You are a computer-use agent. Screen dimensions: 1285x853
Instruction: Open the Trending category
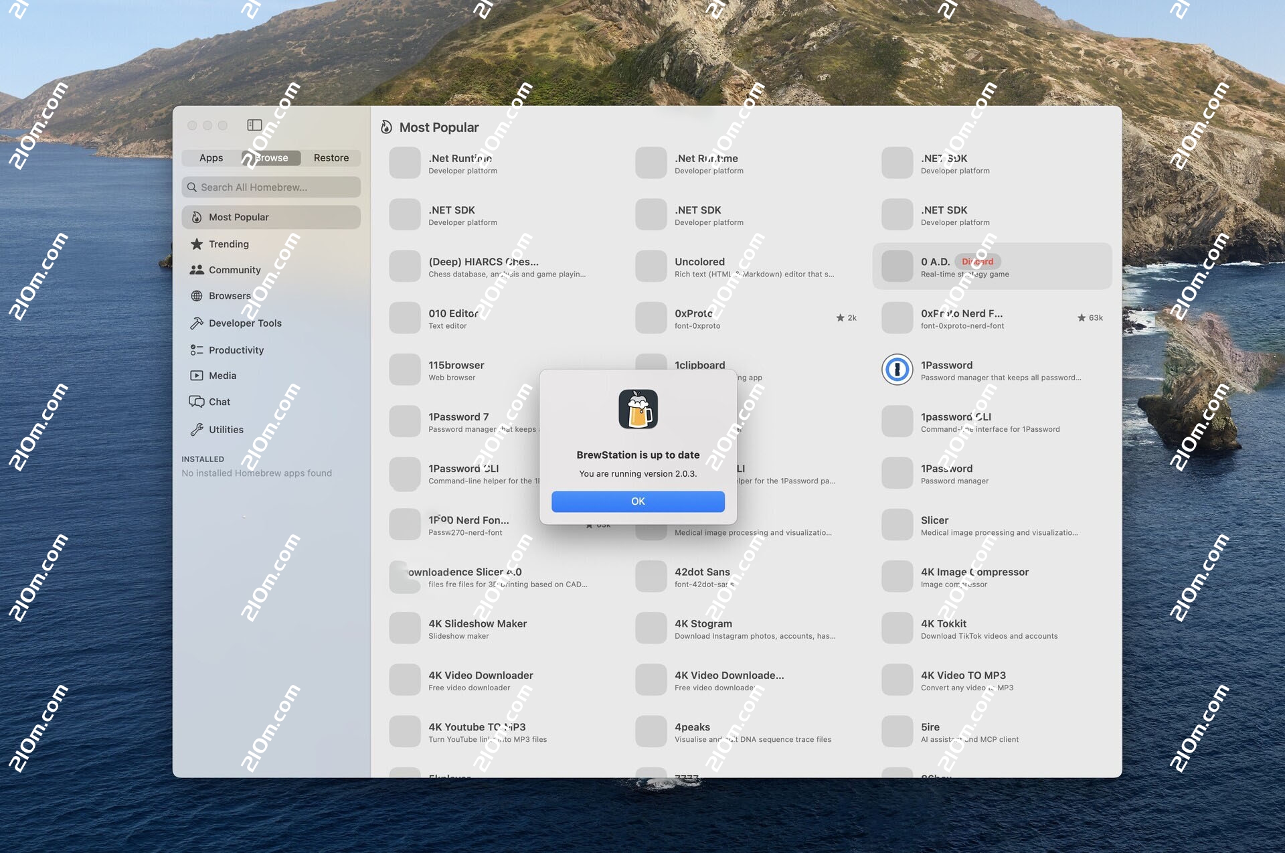[x=271, y=244]
